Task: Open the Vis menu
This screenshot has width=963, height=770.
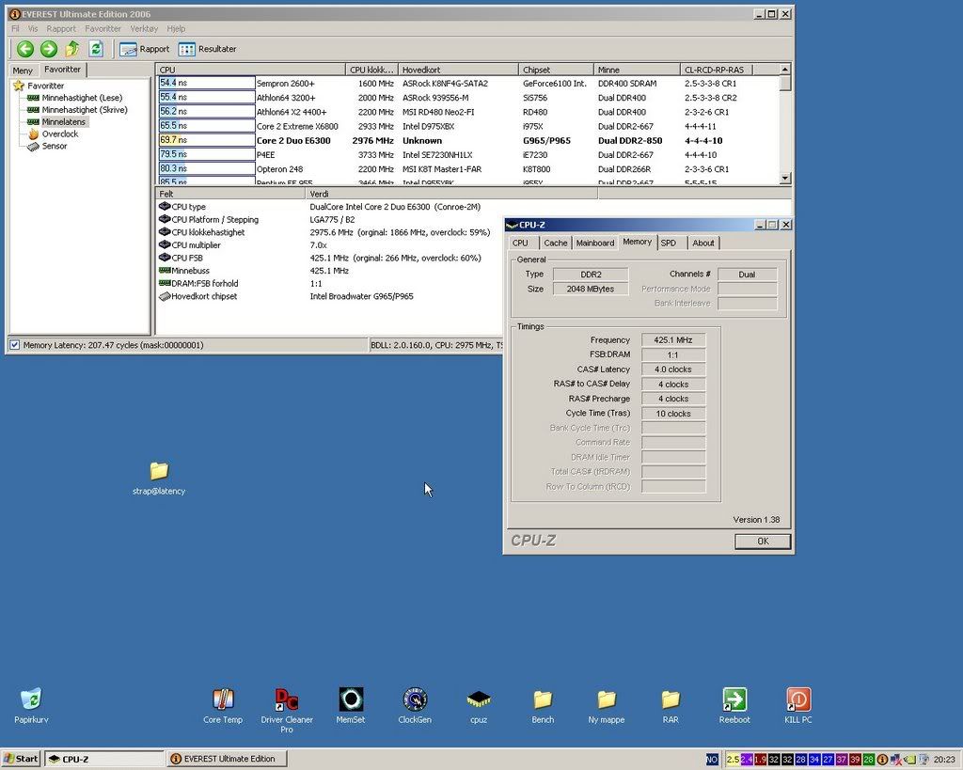Action: click(33, 29)
